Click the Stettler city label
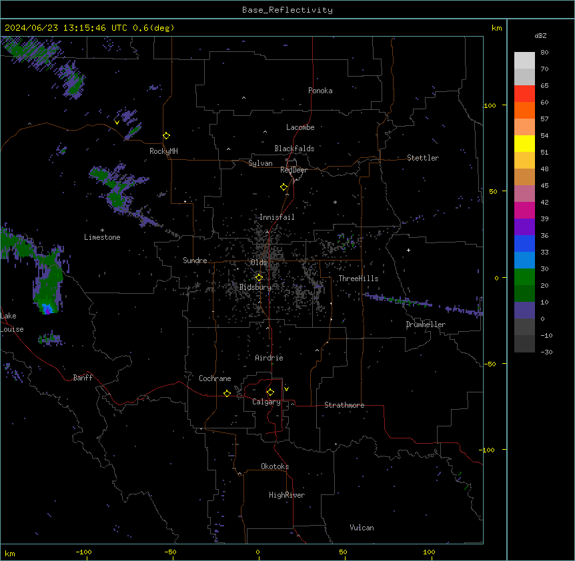Image resolution: width=575 pixels, height=561 pixels. 423,158
